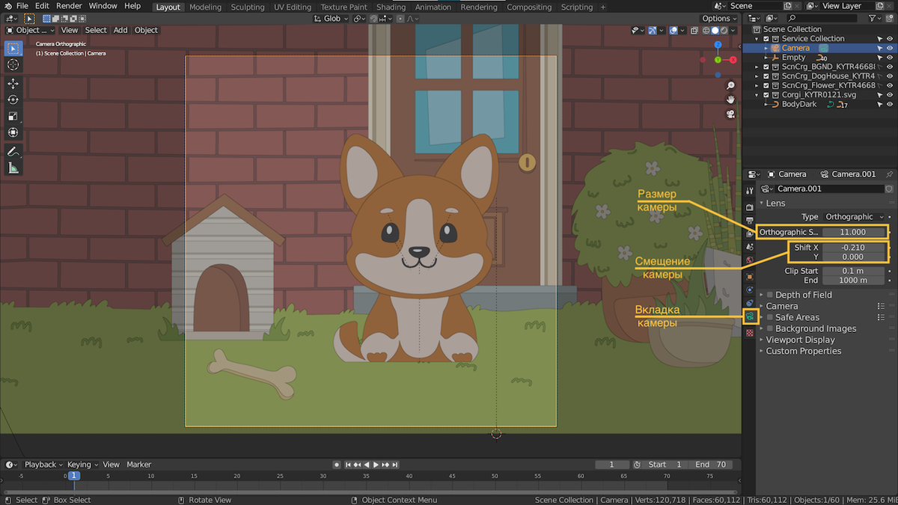Activate the 3D Cursor tool
Image resolution: width=898 pixels, height=505 pixels.
coord(13,65)
